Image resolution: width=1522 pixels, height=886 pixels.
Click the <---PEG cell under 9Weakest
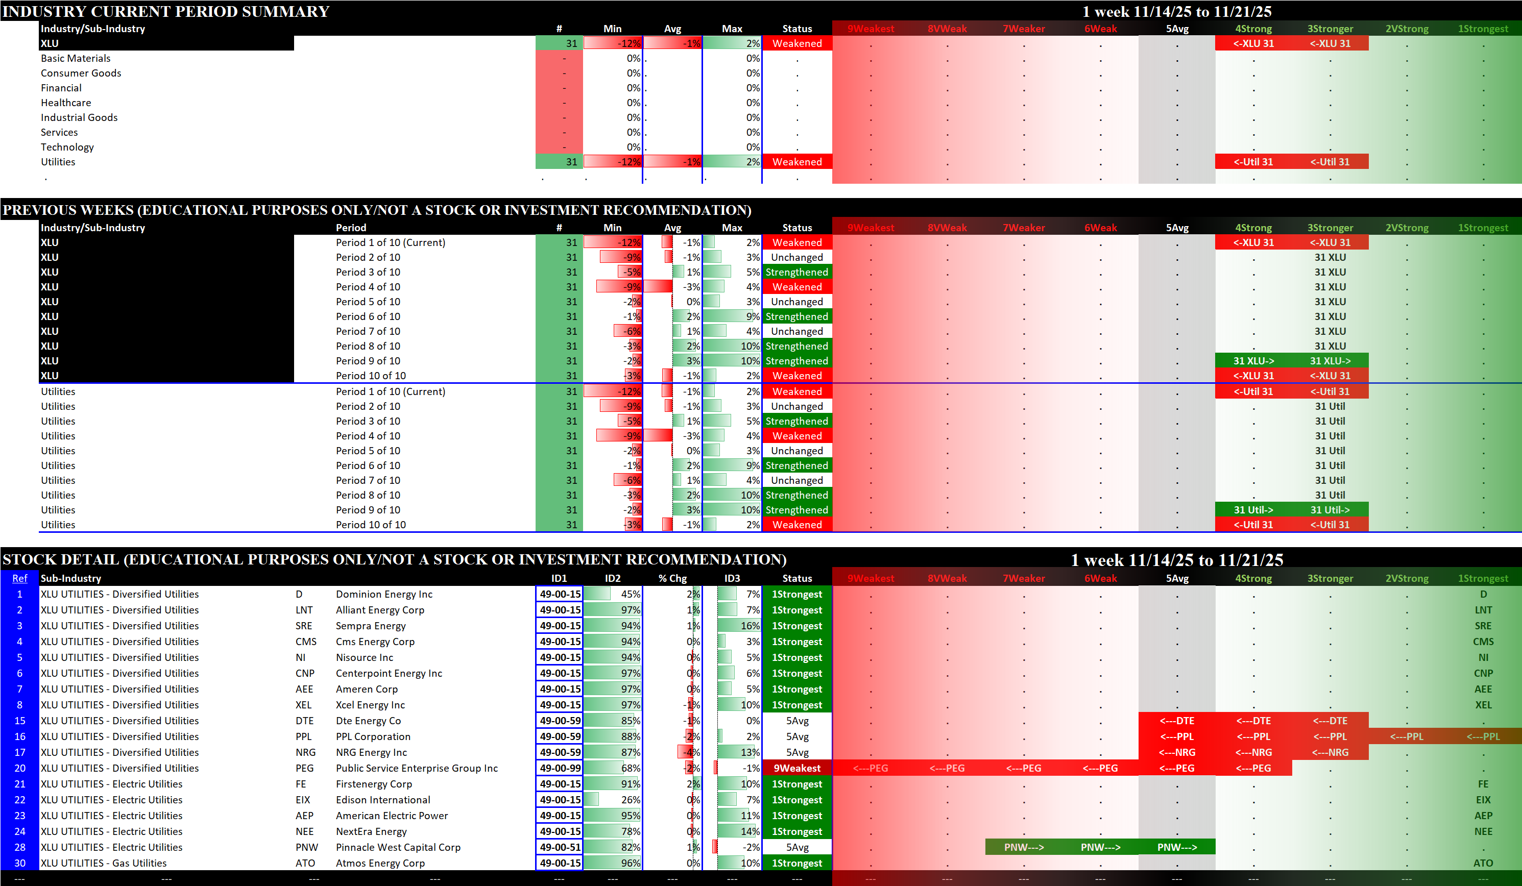871,768
